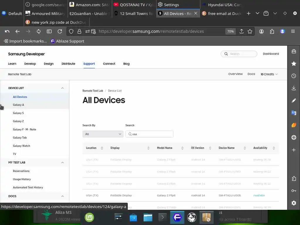Open the extensions puzzle icon in toolbar
The width and height of the screenshot is (300, 225).
pyautogui.click(x=272, y=31)
